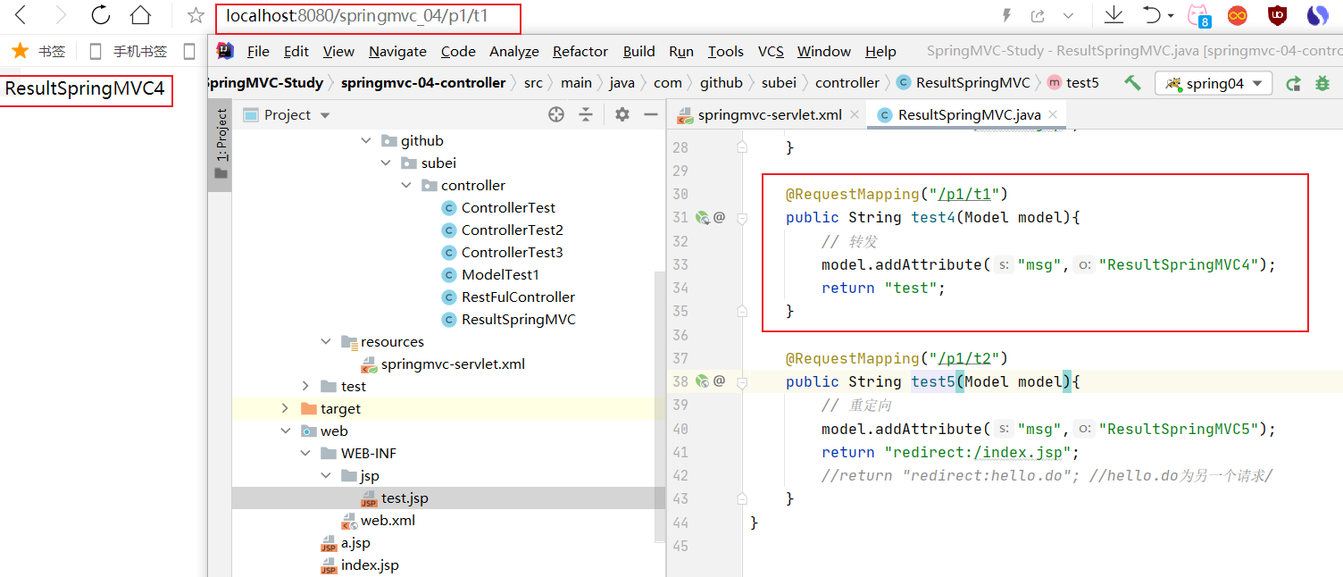Expand the target folder
The width and height of the screenshot is (1343, 577).
pos(285,408)
